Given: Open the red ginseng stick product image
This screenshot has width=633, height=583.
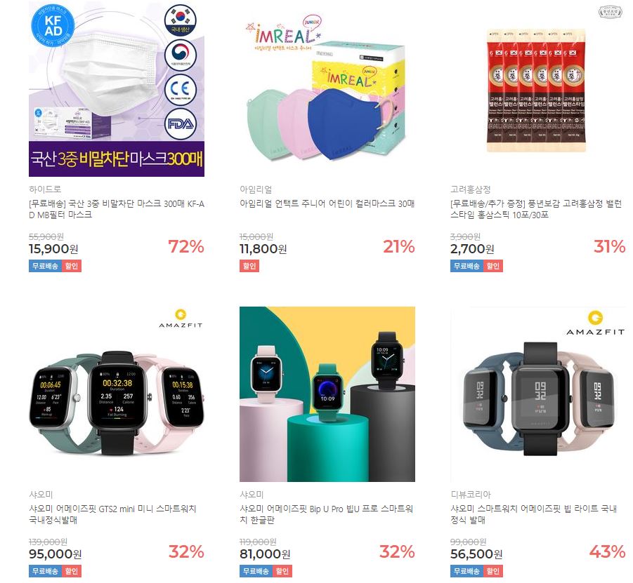Looking at the screenshot, I should click(537, 88).
